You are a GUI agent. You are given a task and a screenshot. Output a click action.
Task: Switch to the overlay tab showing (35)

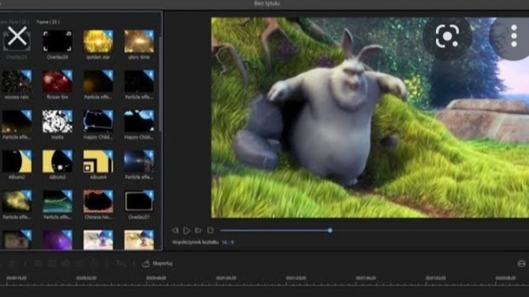click(47, 22)
